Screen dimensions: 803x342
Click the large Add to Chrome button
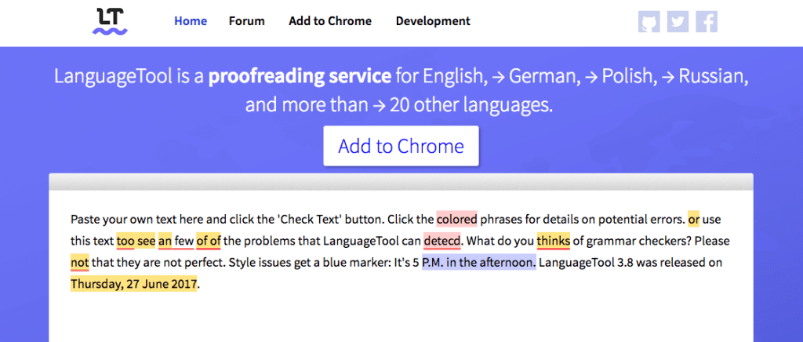point(401,146)
